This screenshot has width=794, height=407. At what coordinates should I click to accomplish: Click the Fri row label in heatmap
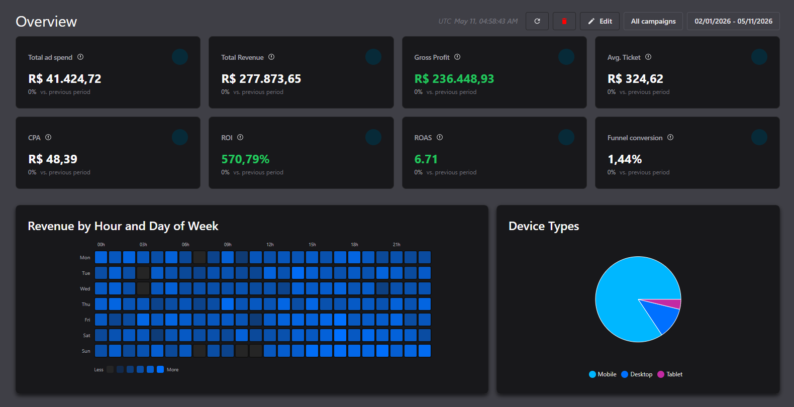[x=87, y=320]
